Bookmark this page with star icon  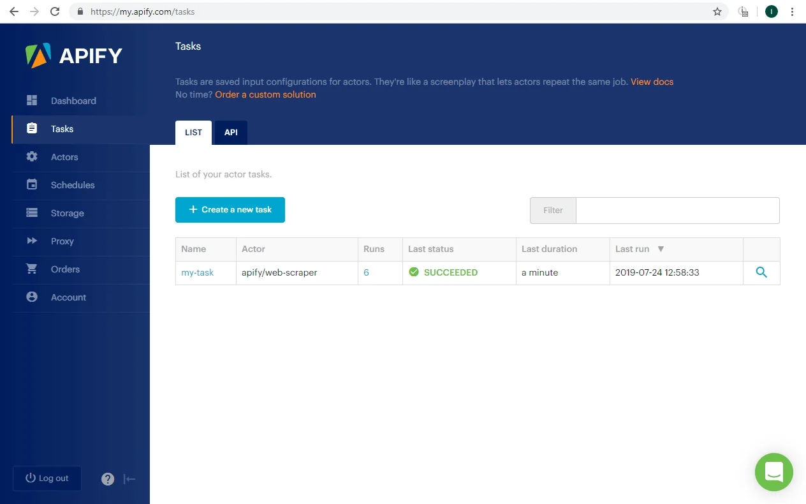tap(717, 11)
